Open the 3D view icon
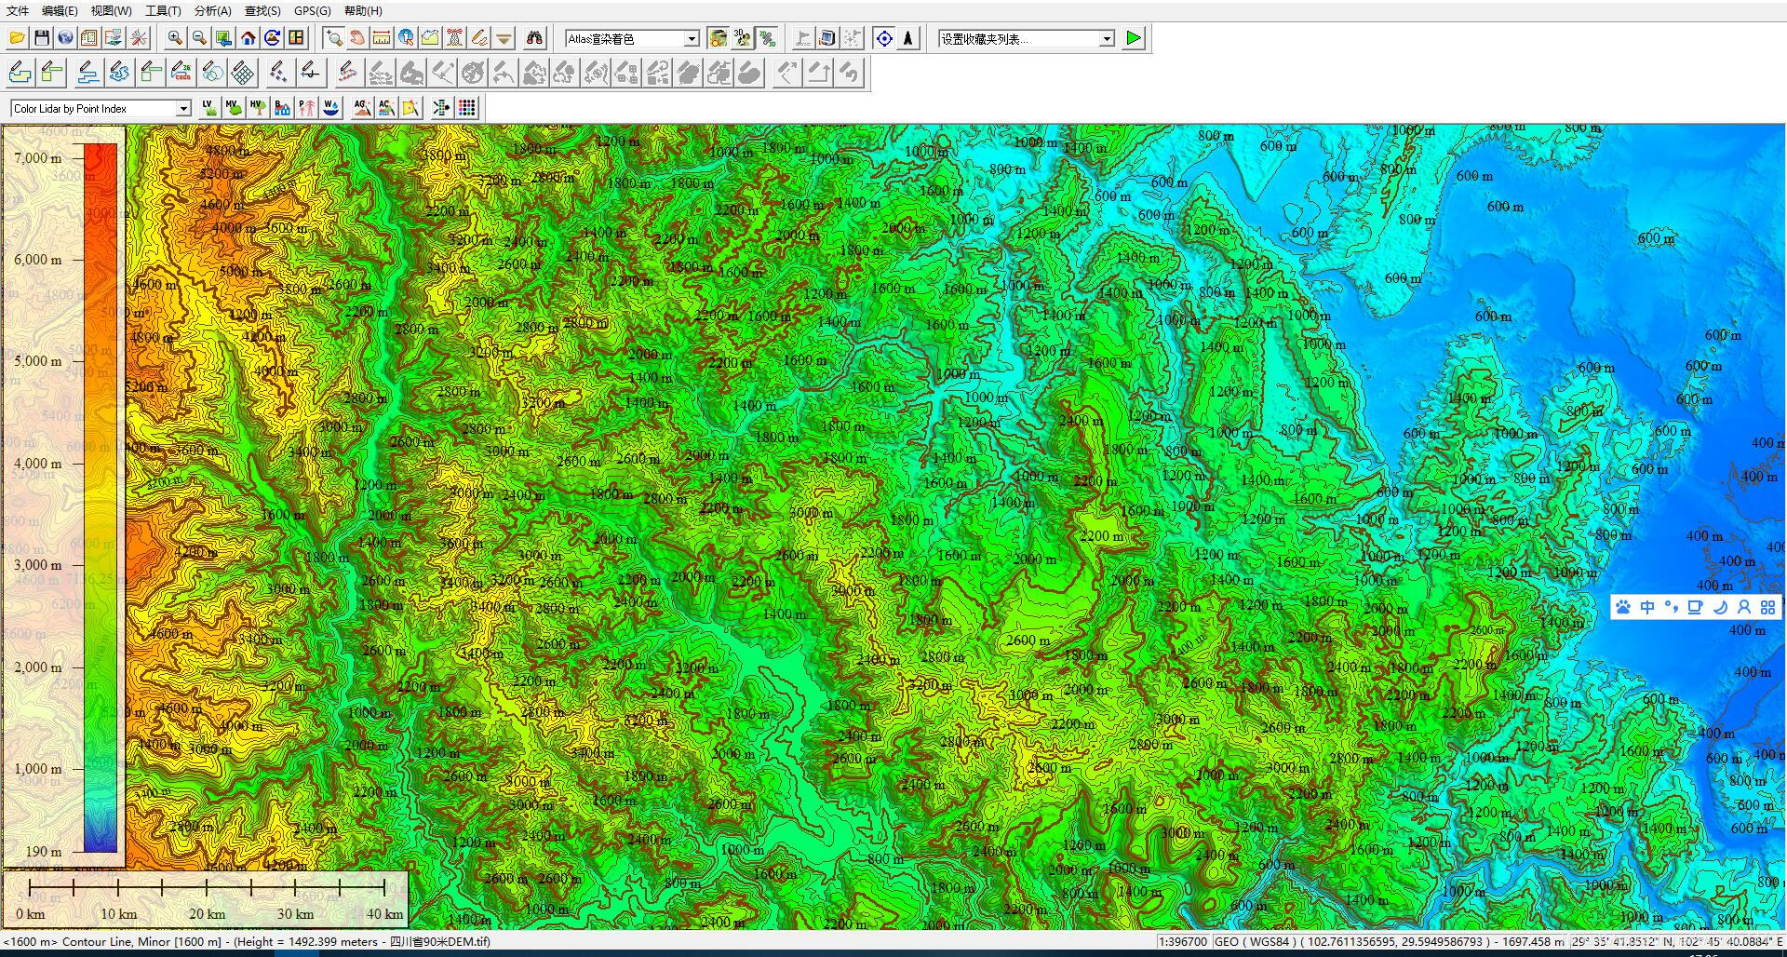 click(x=743, y=38)
